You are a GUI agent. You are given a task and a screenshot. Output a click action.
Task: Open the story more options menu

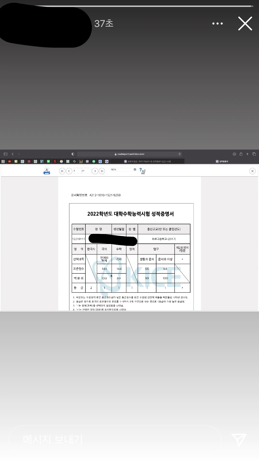[x=218, y=23]
